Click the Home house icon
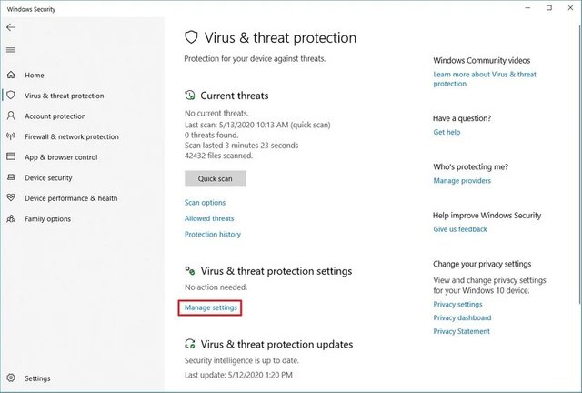The image size is (582, 393). click(11, 75)
